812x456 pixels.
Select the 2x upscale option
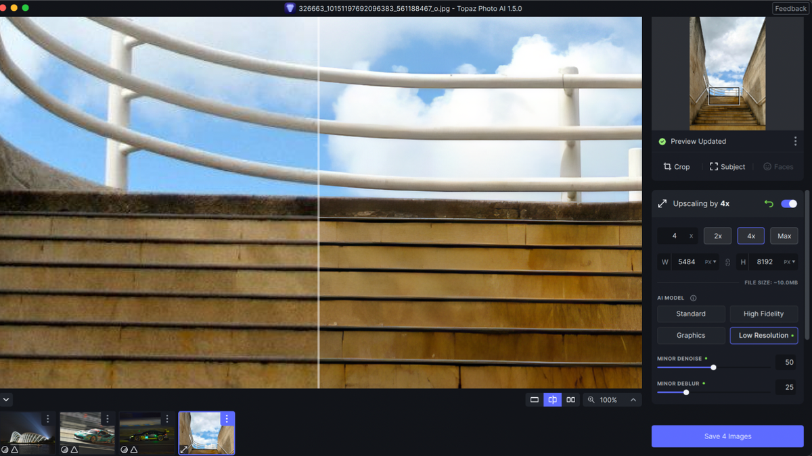click(717, 236)
